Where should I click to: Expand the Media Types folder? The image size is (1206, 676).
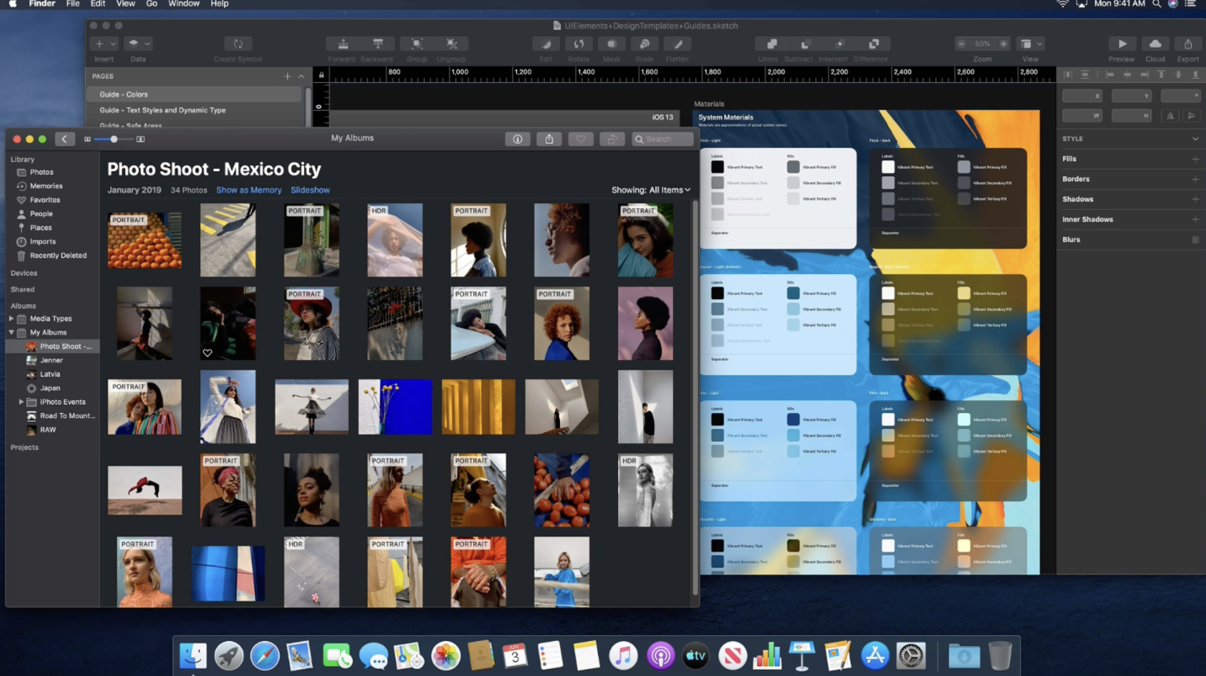pos(11,319)
